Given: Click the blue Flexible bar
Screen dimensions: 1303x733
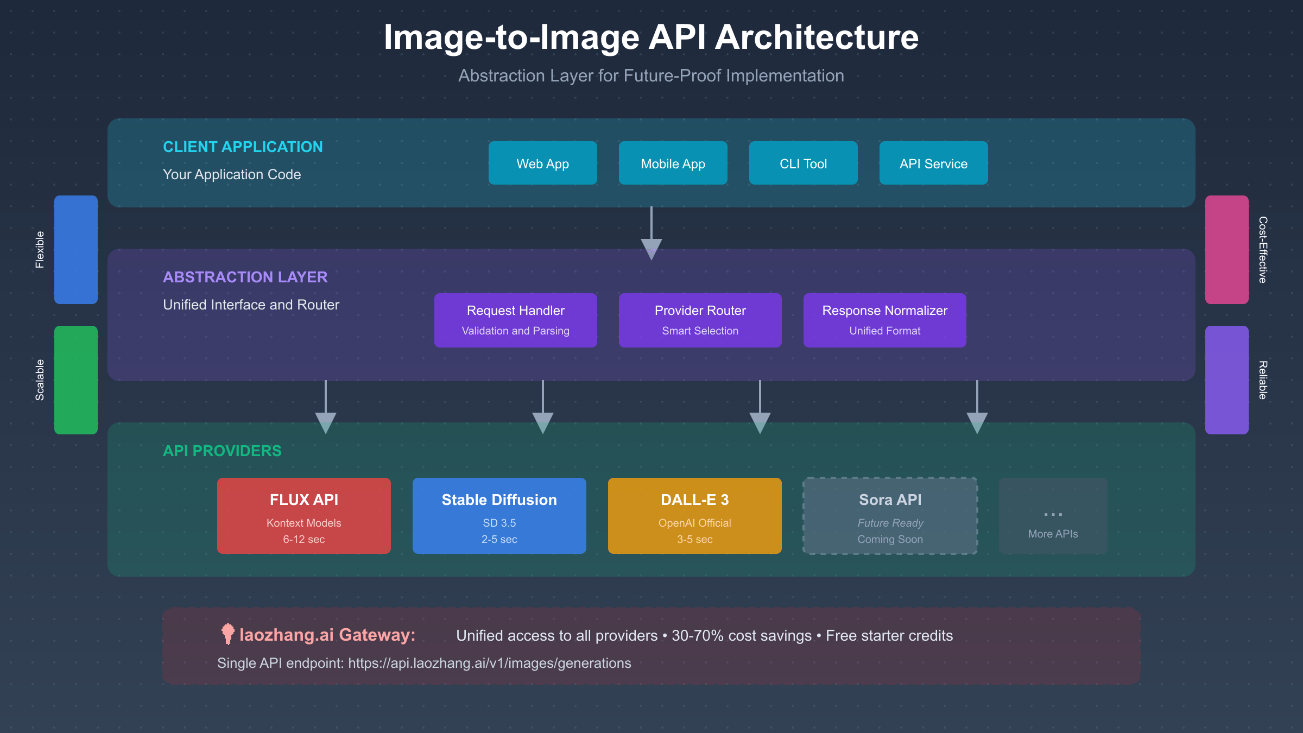Looking at the screenshot, I should 76,250.
